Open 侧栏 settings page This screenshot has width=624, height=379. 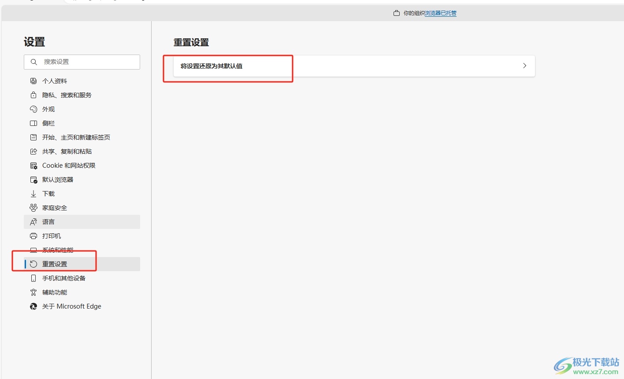coord(82,123)
